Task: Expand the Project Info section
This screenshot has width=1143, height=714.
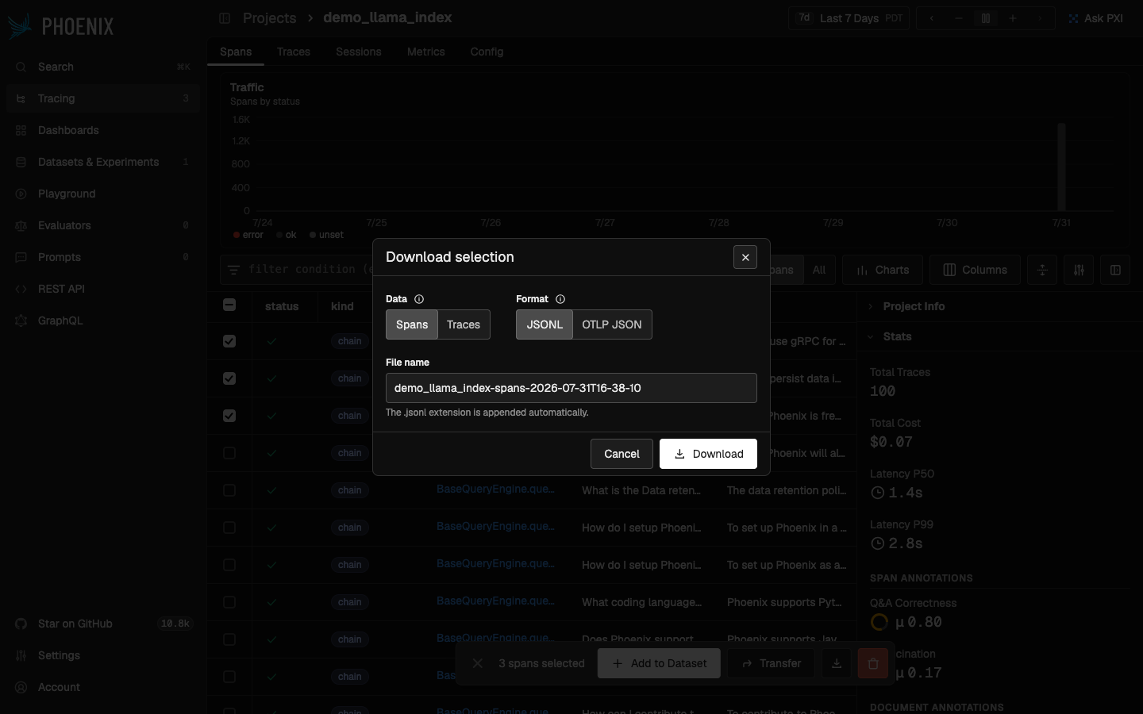Action: [1000, 306]
